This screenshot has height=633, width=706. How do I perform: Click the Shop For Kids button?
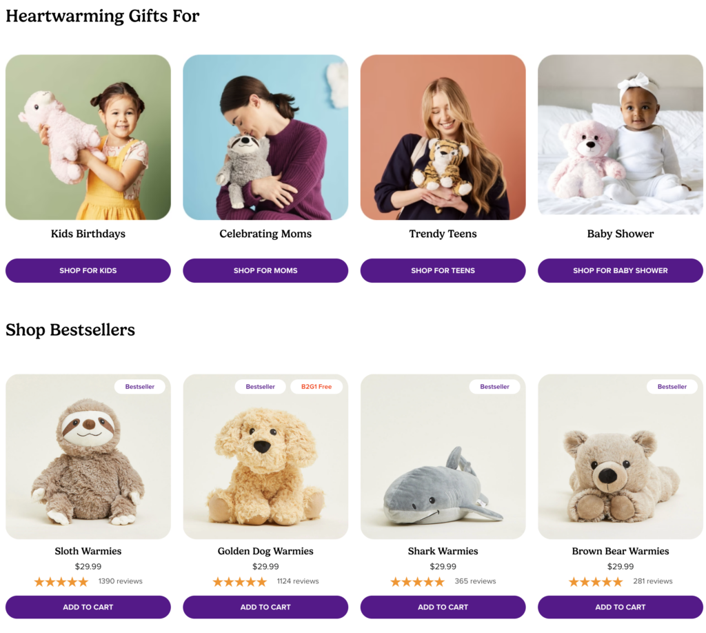coord(88,270)
